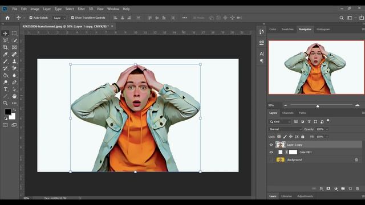Image resolution: width=365 pixels, height=205 pixels.
Task: Select the Move tool
Action: pyautogui.click(x=5, y=34)
